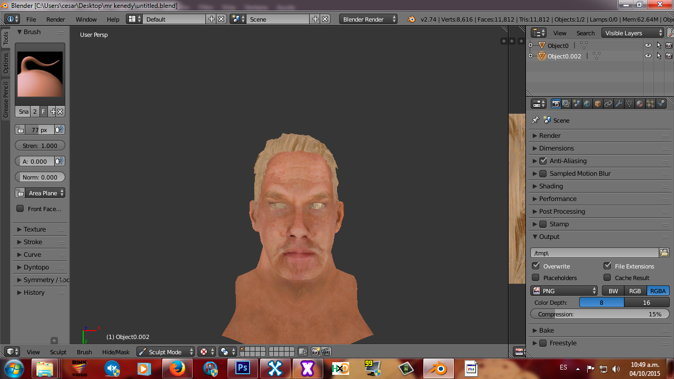The width and height of the screenshot is (674, 379).
Task: Expand the Object0 tree item
Action: coord(531,45)
